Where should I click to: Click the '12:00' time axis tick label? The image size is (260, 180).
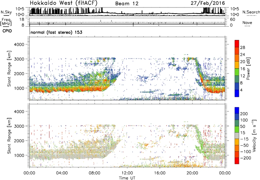tap(127, 173)
